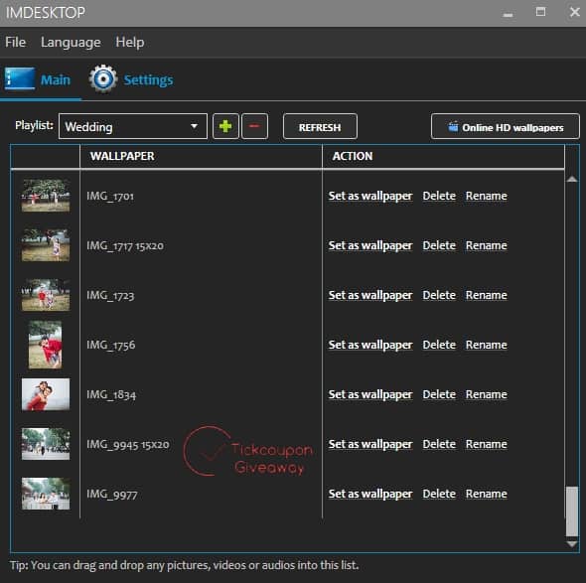Screen dimensions: 586x583
Task: Select the IMG_1723 thumbnail
Action: [x=46, y=295]
